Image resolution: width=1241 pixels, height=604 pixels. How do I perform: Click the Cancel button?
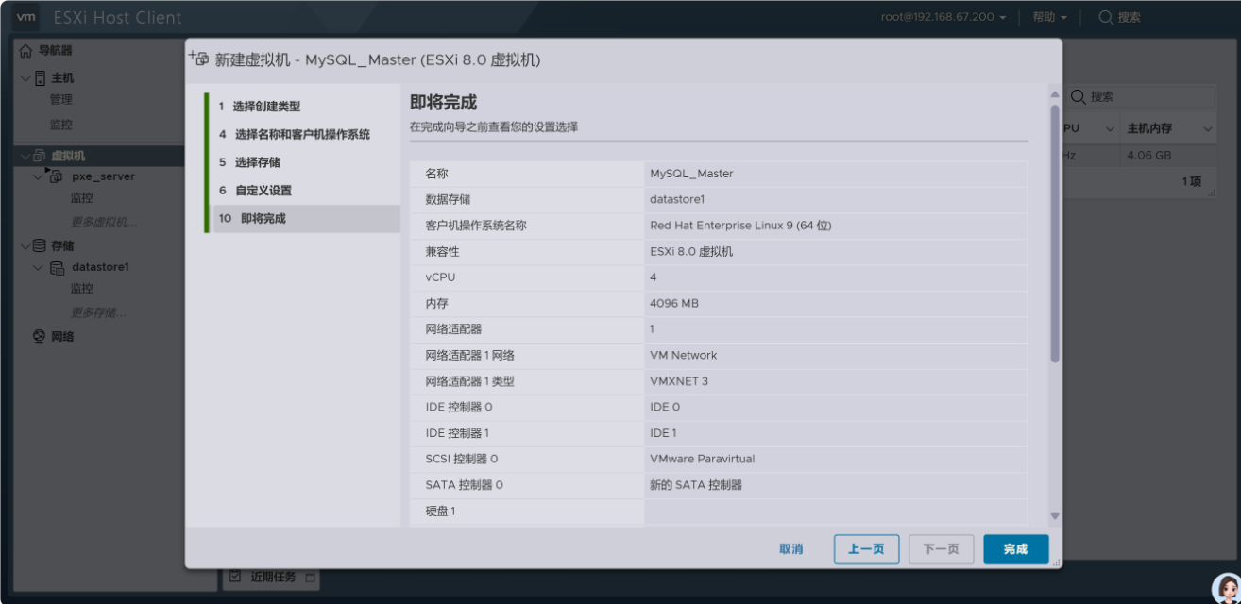(791, 549)
